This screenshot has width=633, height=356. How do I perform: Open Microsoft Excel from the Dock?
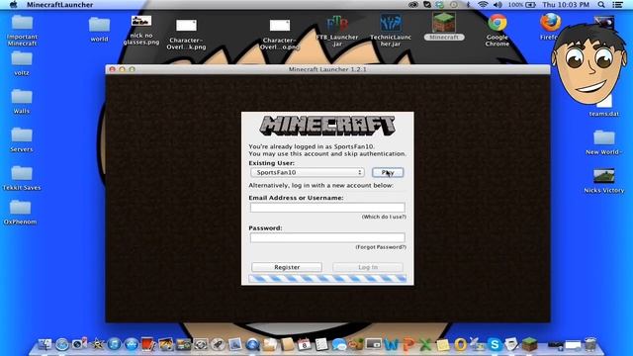pyautogui.click(x=425, y=344)
